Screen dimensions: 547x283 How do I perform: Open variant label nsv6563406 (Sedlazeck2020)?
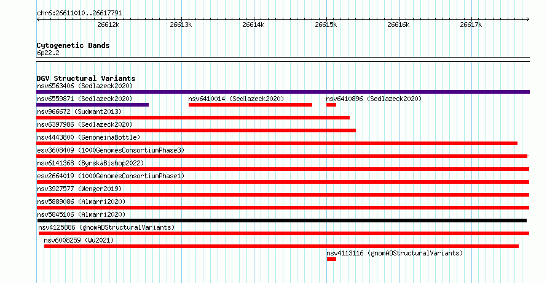pos(85,86)
